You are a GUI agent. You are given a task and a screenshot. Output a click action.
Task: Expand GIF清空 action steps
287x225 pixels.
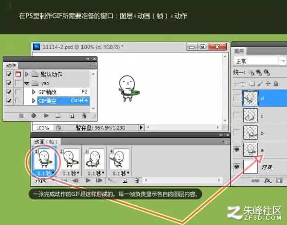(x=34, y=100)
